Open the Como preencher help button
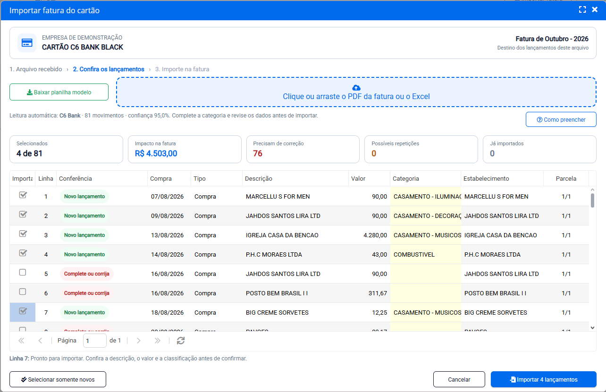Screen dimensions: 606x392 561,119
